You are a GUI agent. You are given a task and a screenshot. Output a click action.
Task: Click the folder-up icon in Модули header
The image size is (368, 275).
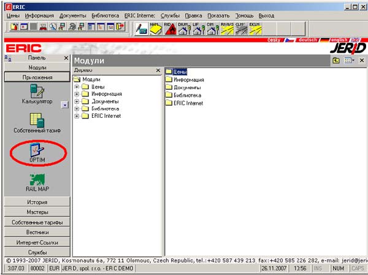[x=336, y=61]
